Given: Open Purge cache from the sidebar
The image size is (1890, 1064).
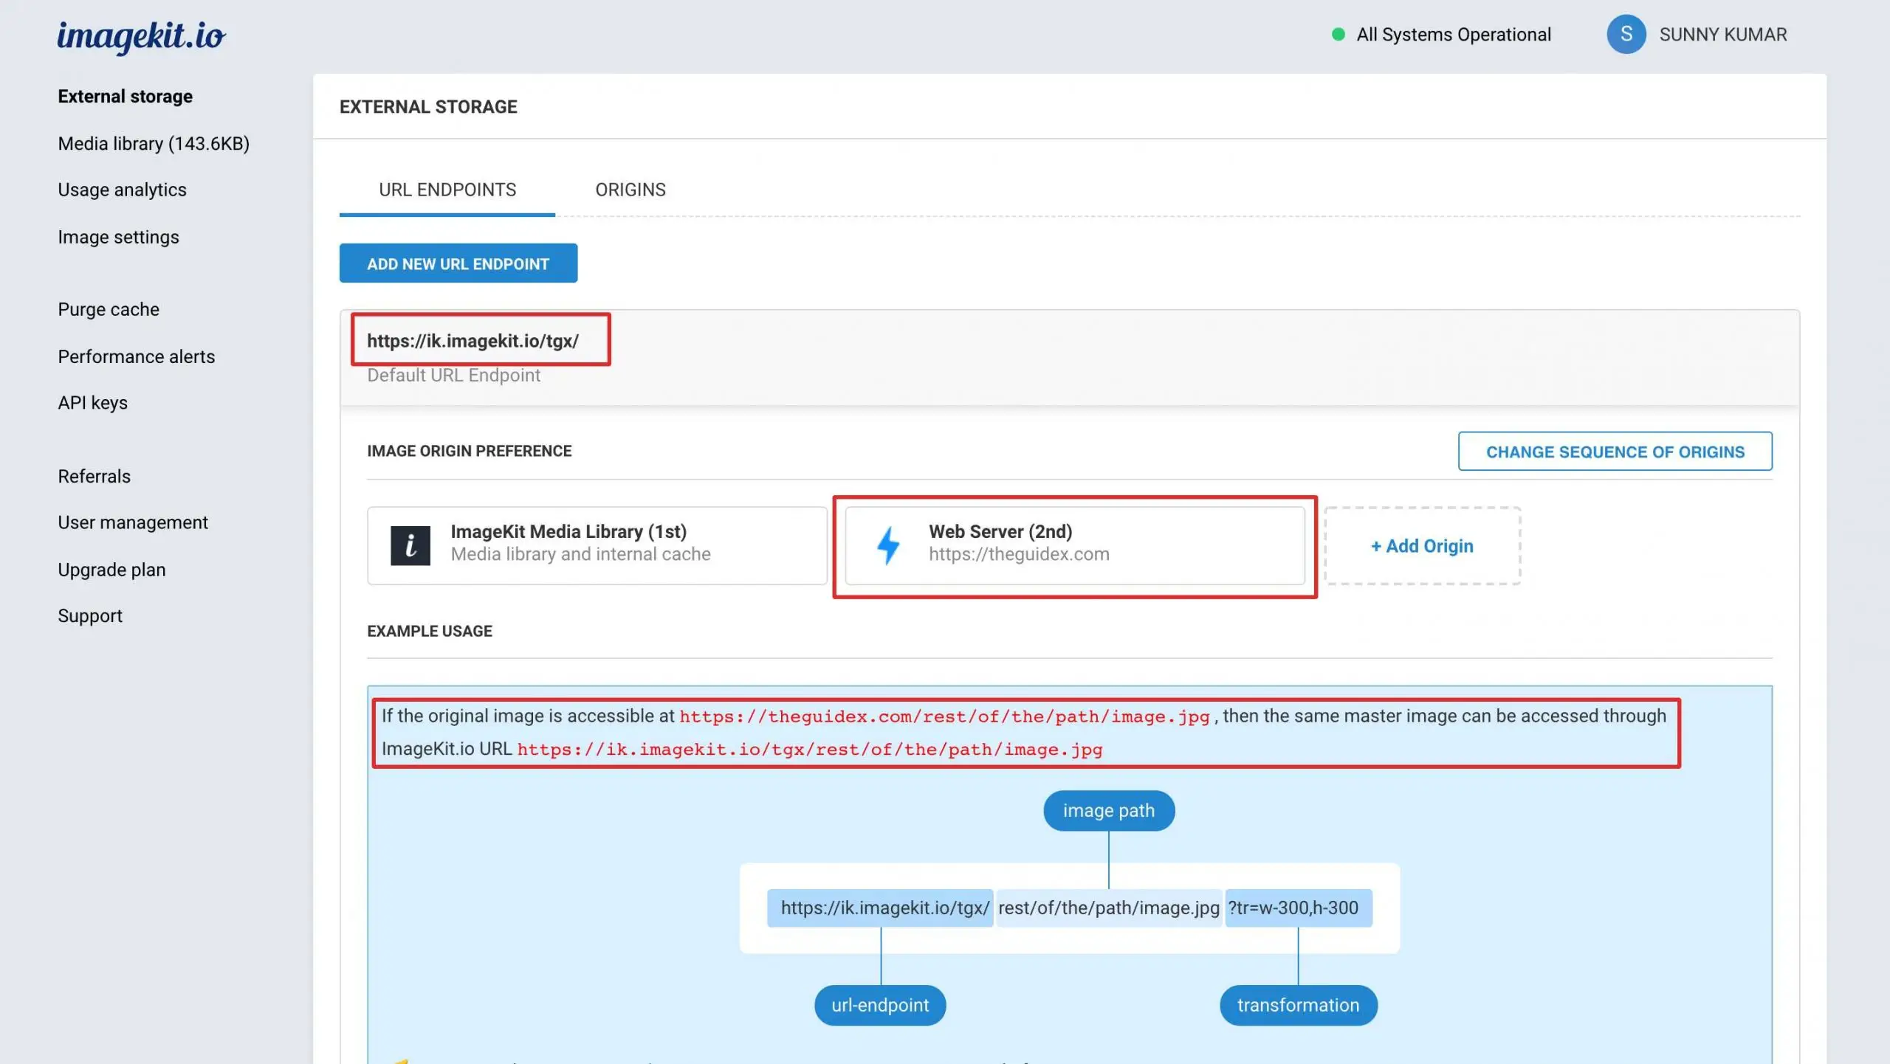Looking at the screenshot, I should click(108, 309).
